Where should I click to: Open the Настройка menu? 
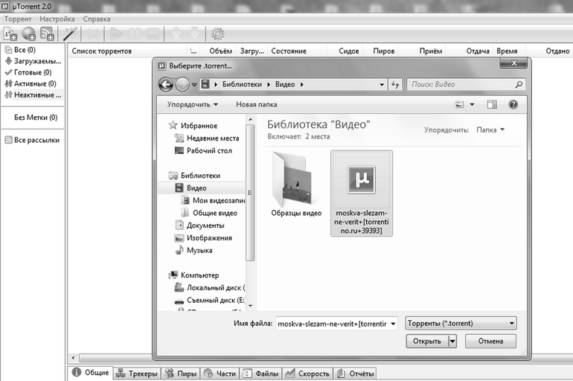[57, 19]
